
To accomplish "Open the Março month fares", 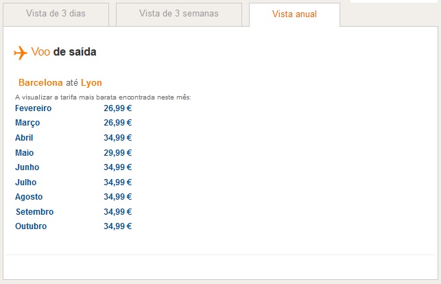I will pos(27,123).
